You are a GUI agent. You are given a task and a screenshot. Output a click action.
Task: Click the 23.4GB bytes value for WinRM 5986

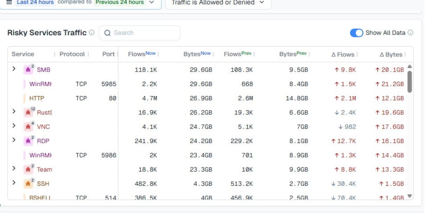click(x=201, y=155)
